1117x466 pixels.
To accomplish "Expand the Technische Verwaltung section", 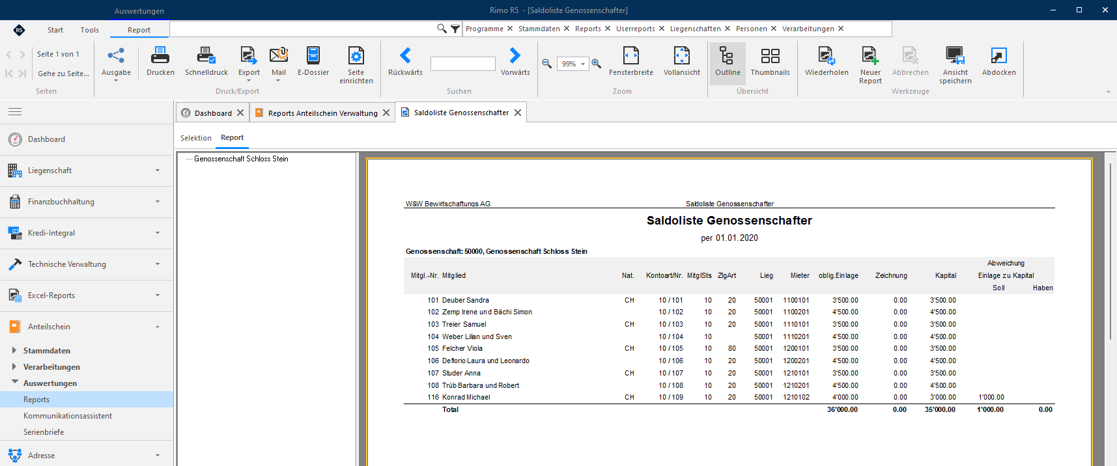I will (x=87, y=264).
